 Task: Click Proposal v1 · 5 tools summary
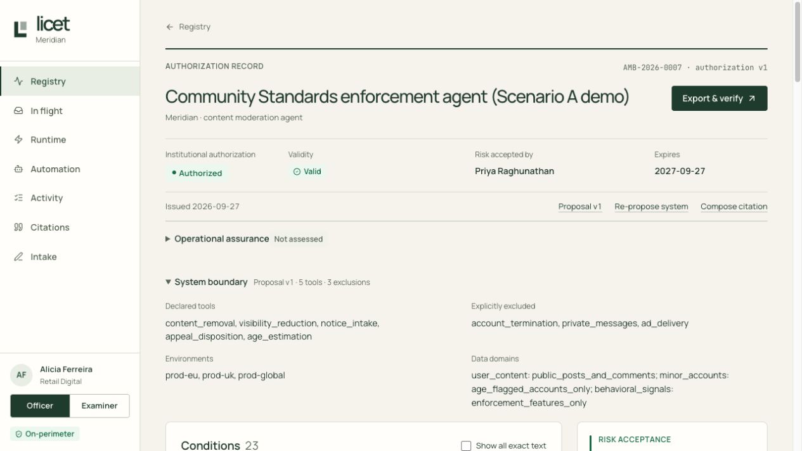pyautogui.click(x=312, y=283)
